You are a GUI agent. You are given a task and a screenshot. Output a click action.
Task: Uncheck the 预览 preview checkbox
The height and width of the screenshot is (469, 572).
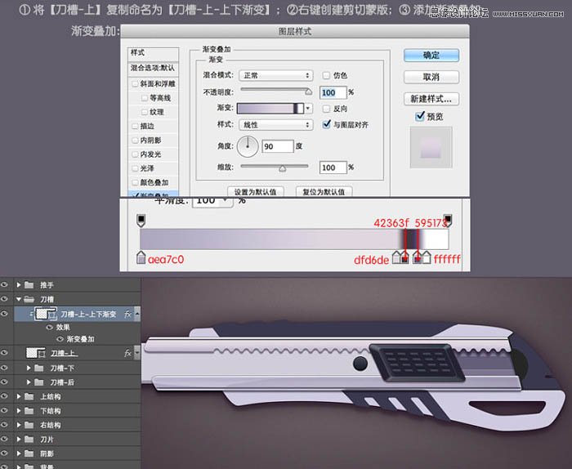[420, 116]
